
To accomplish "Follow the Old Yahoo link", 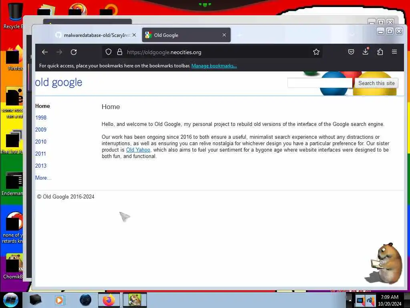I will (138, 150).
